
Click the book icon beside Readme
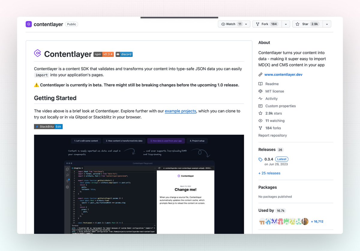point(260,84)
